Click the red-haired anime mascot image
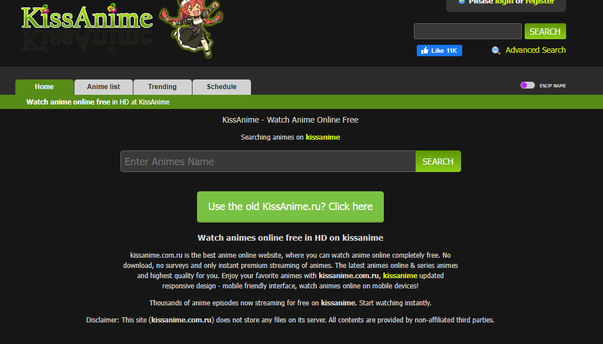 click(x=191, y=29)
